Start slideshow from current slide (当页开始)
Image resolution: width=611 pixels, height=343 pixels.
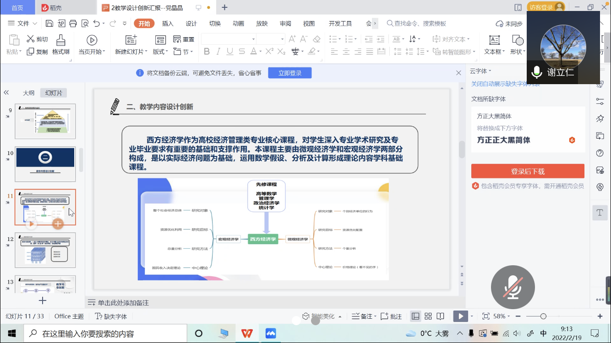click(x=92, y=45)
